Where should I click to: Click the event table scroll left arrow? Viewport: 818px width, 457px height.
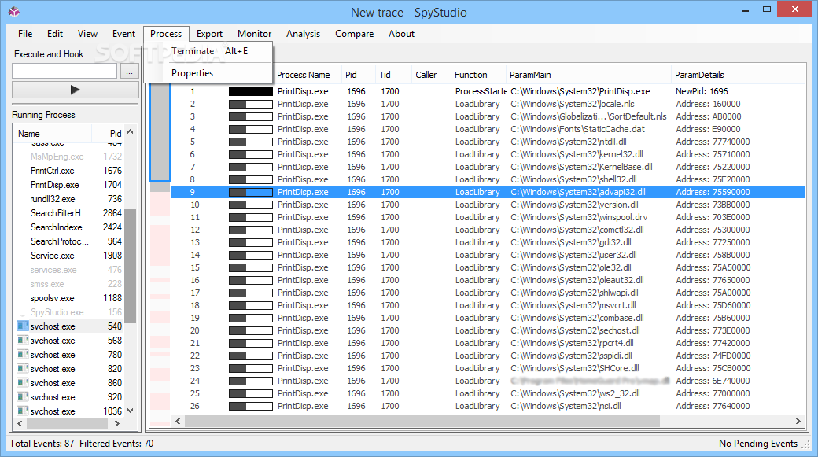178,421
